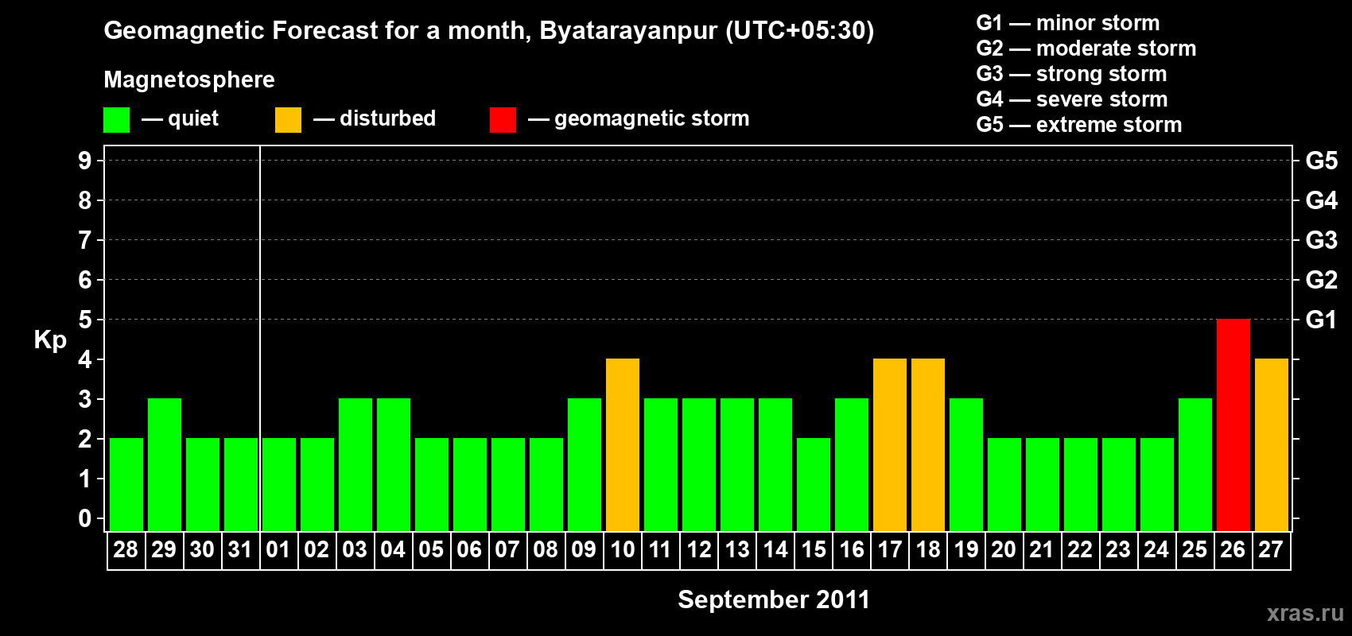Click the date label 28
The image size is (1352, 636).
tap(126, 550)
